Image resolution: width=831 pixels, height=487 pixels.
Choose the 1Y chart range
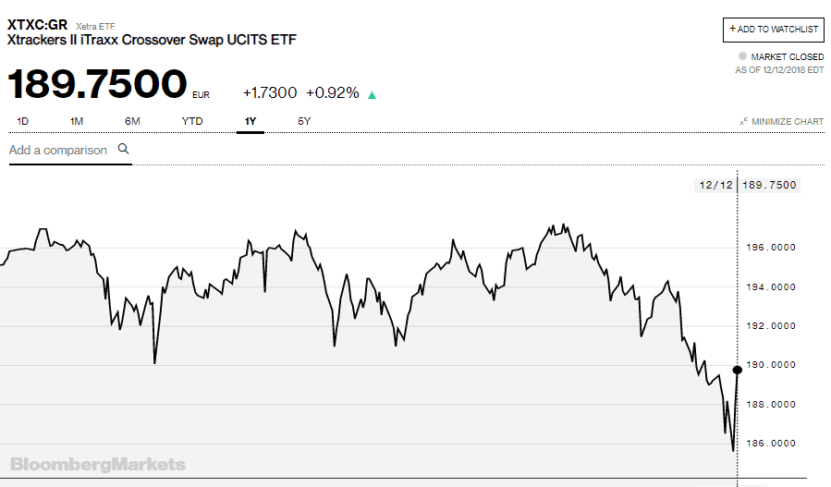(251, 121)
